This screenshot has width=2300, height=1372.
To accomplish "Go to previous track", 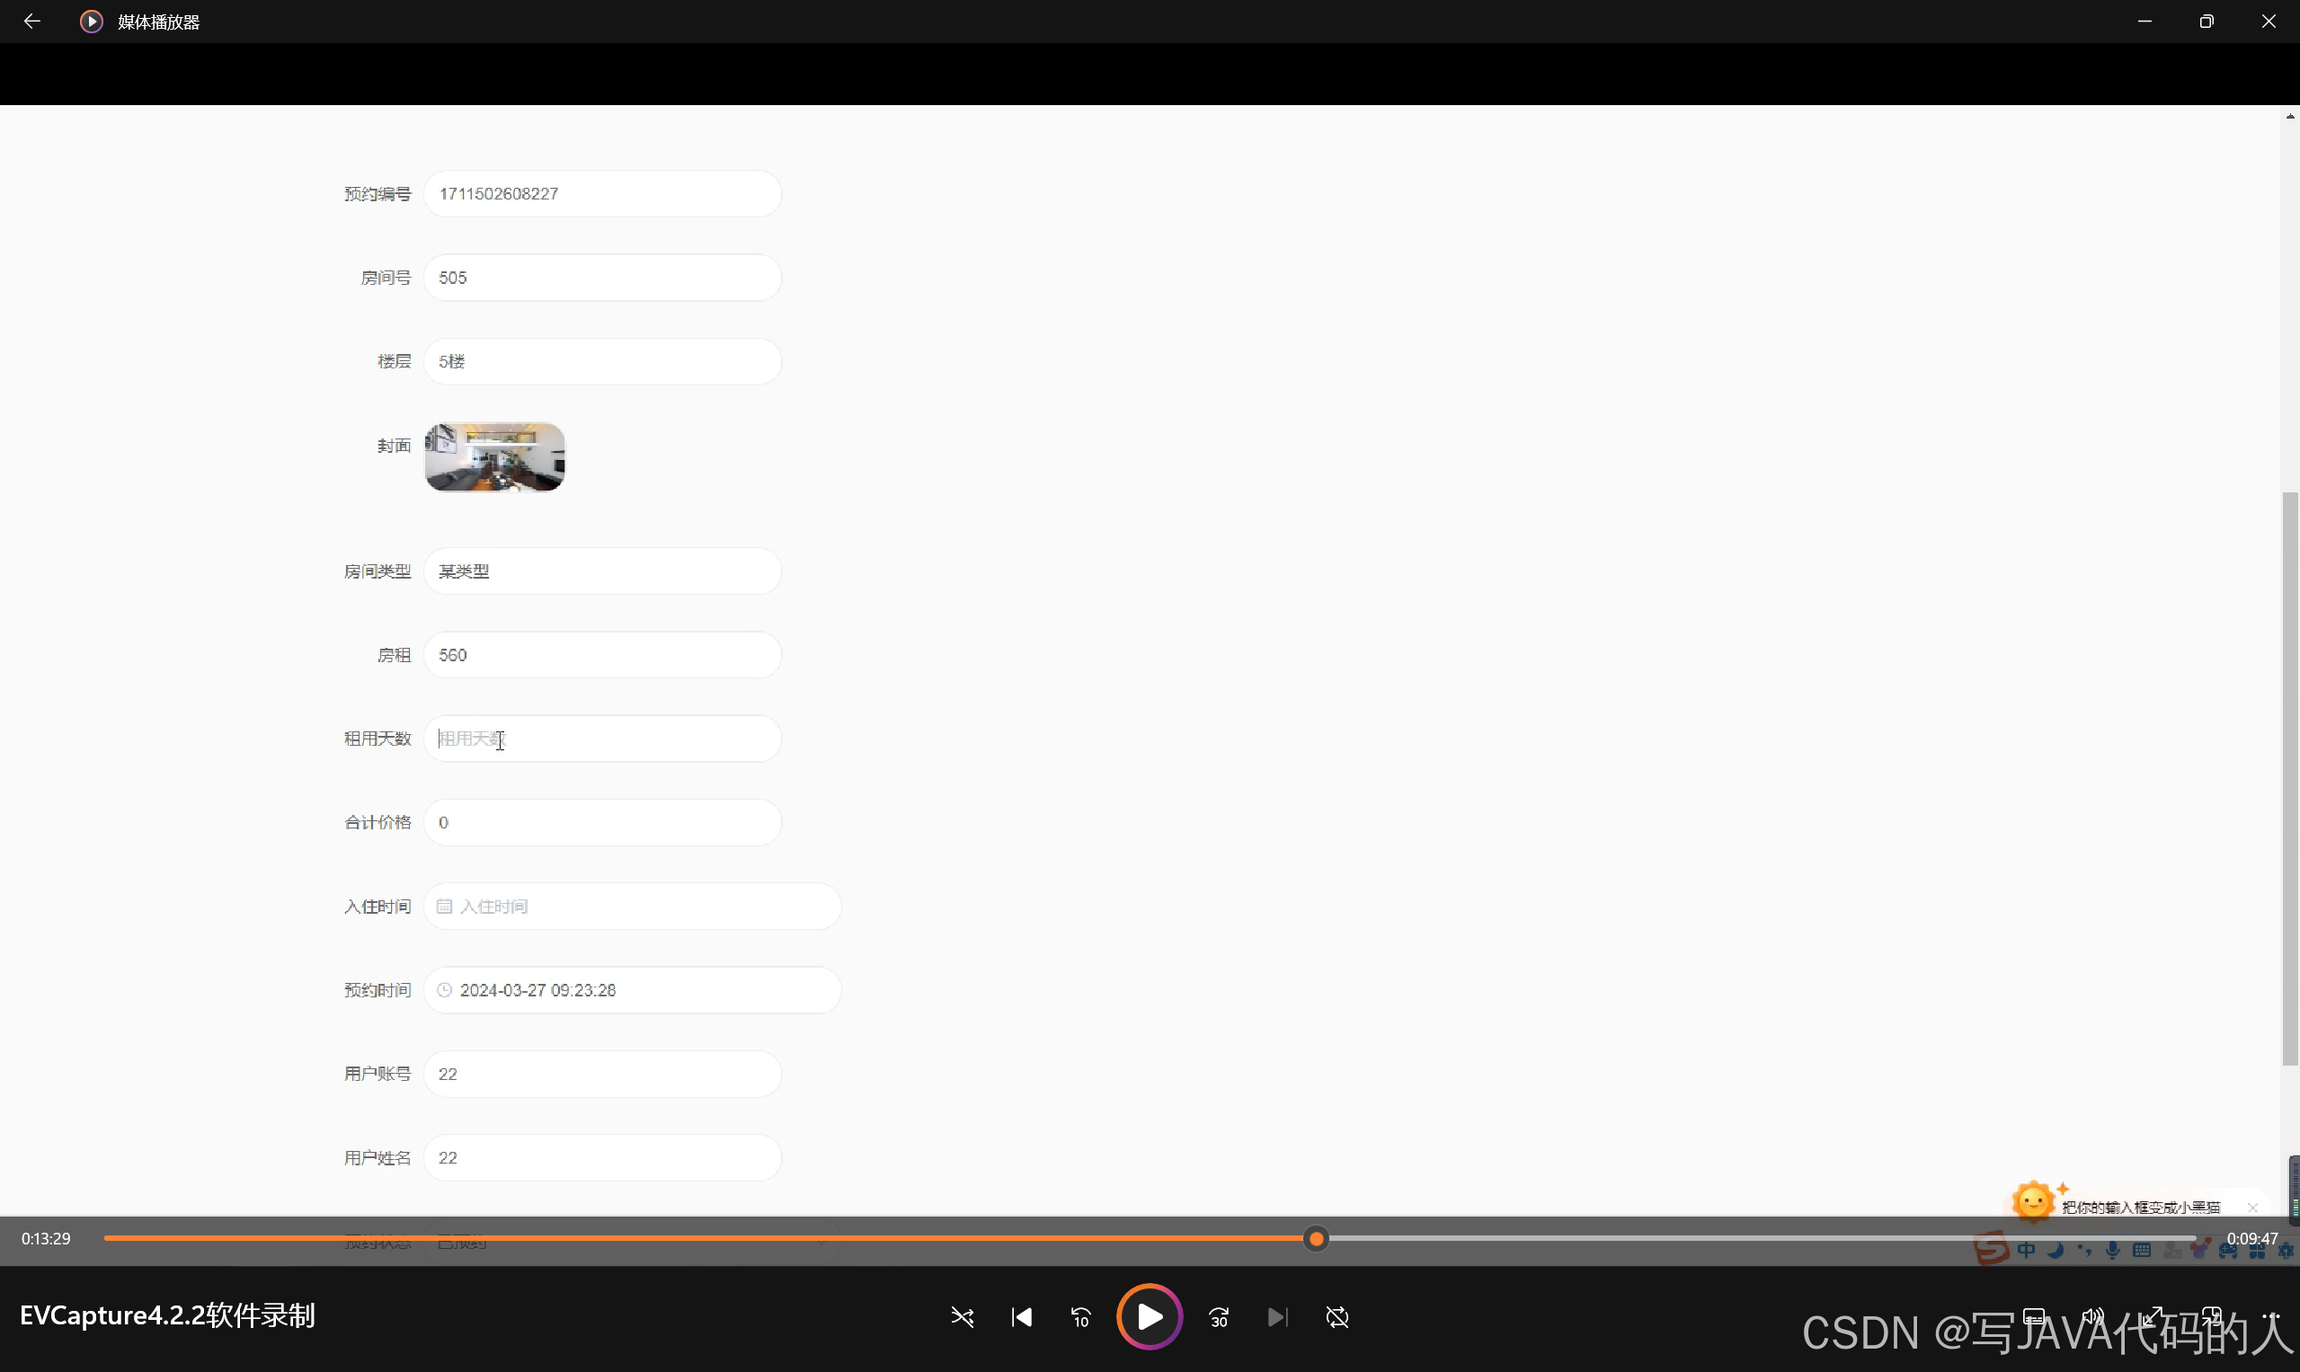I will [x=1021, y=1316].
